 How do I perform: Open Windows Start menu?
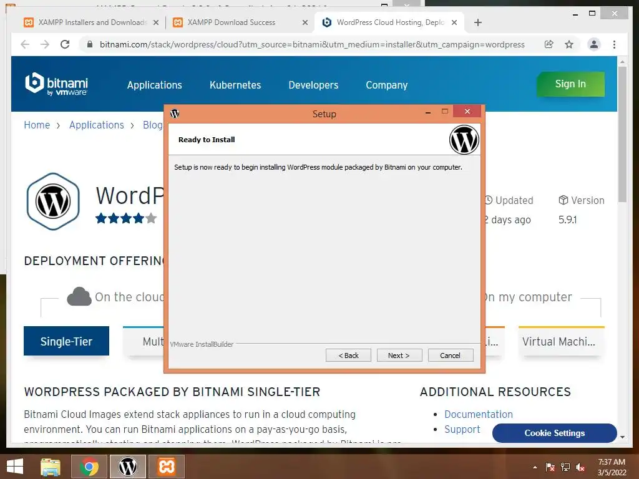[15, 467]
